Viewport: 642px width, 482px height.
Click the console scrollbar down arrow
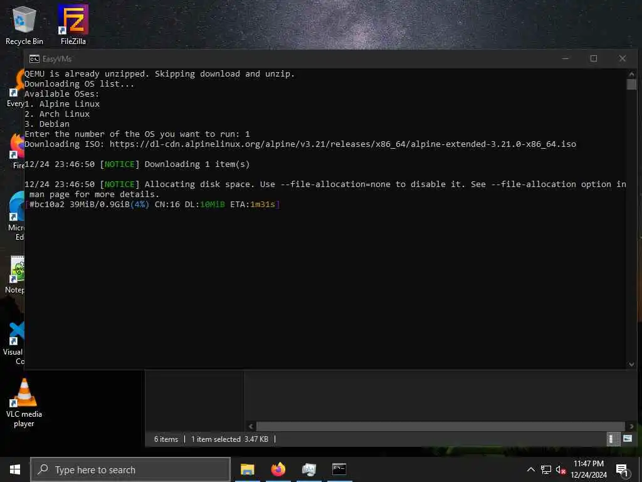coord(631,365)
